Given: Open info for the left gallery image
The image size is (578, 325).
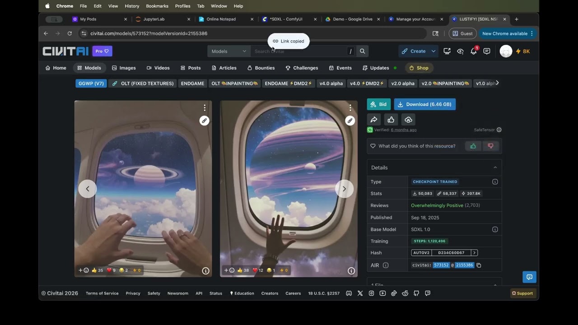Looking at the screenshot, I should [205, 271].
